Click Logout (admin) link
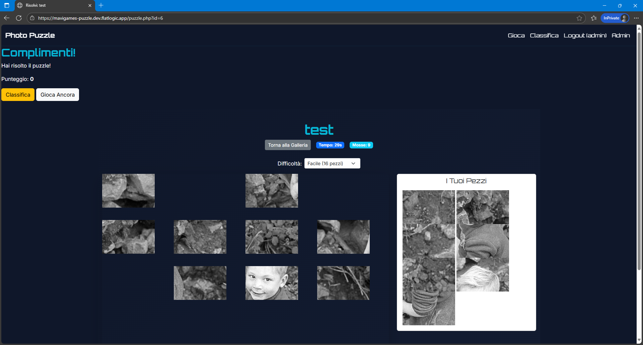643x345 pixels. click(x=585, y=35)
